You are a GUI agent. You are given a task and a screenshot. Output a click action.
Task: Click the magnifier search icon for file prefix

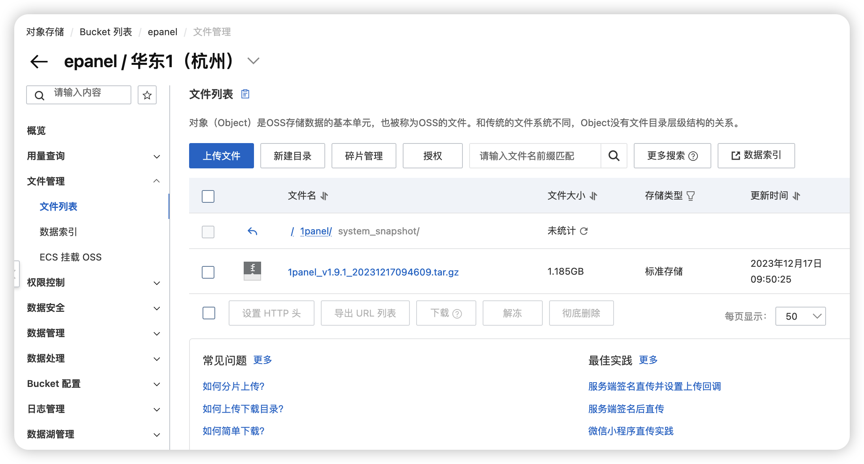click(x=614, y=156)
